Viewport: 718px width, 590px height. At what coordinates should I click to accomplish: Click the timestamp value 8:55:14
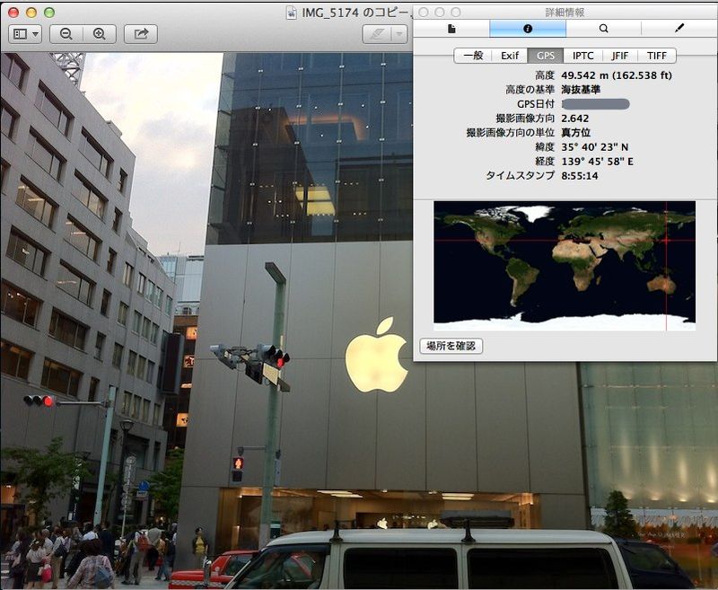pyautogui.click(x=580, y=176)
